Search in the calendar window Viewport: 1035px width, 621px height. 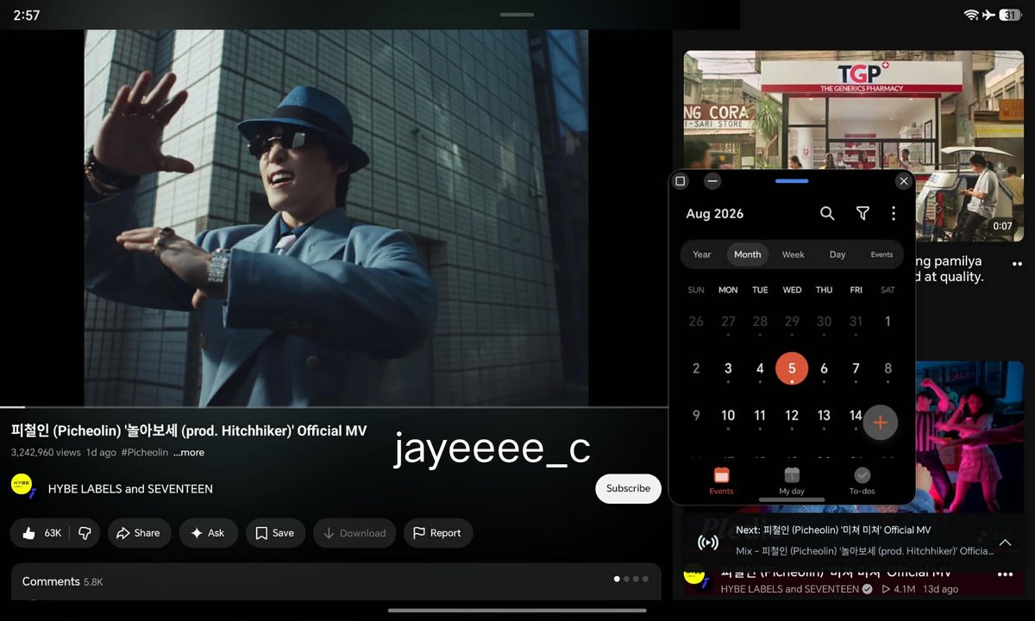827,213
